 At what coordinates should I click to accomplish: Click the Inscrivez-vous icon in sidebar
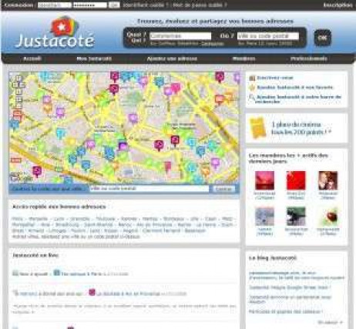click(252, 78)
